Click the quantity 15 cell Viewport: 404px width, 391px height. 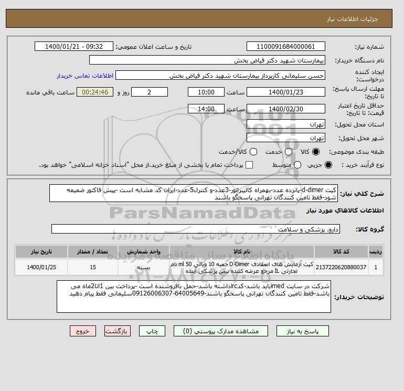click(93, 267)
